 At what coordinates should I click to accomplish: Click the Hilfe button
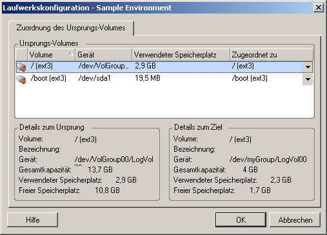pyautogui.click(x=33, y=220)
